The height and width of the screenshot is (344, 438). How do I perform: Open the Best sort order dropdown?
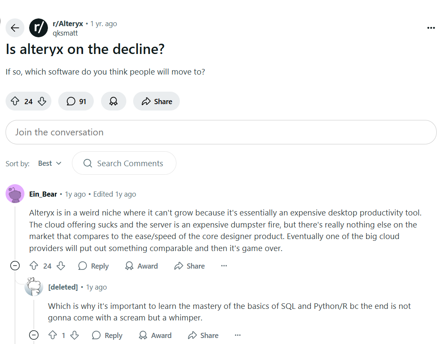(49, 163)
